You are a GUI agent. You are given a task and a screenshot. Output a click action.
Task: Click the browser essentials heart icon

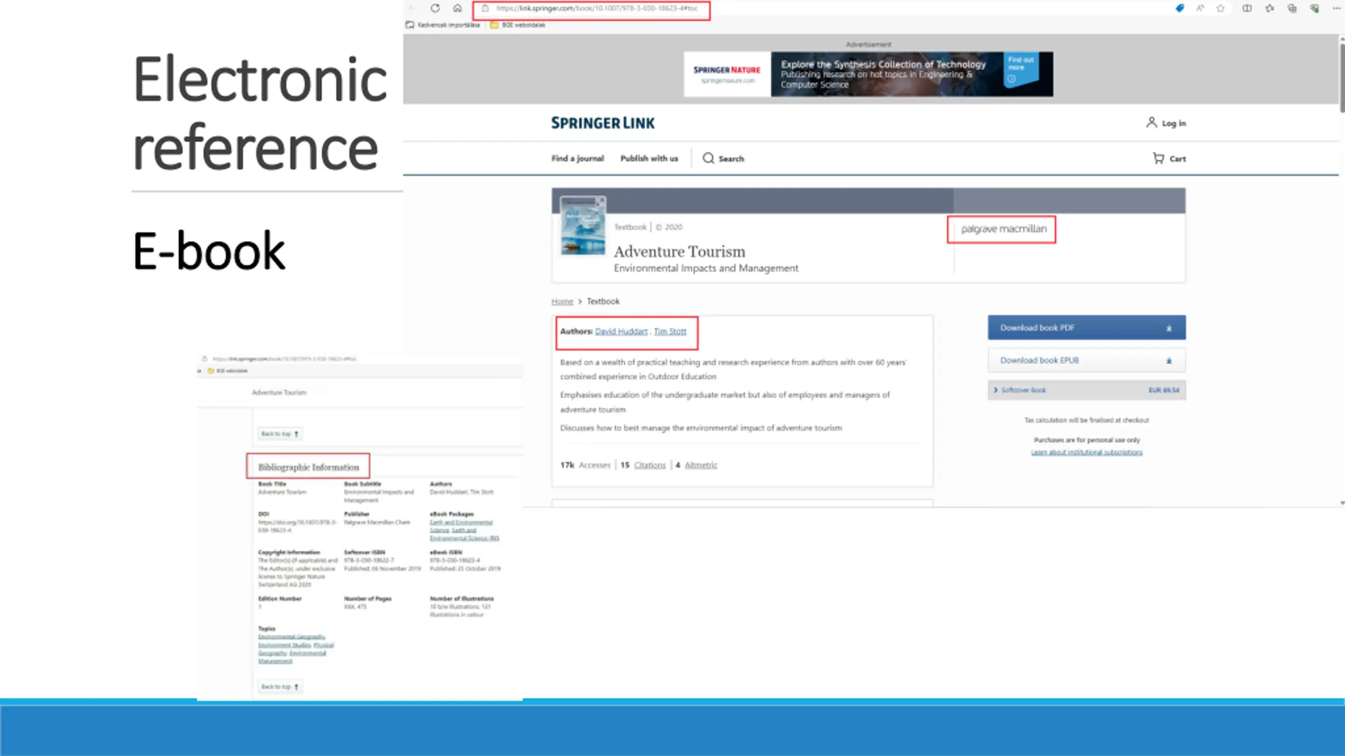pos(1315,8)
